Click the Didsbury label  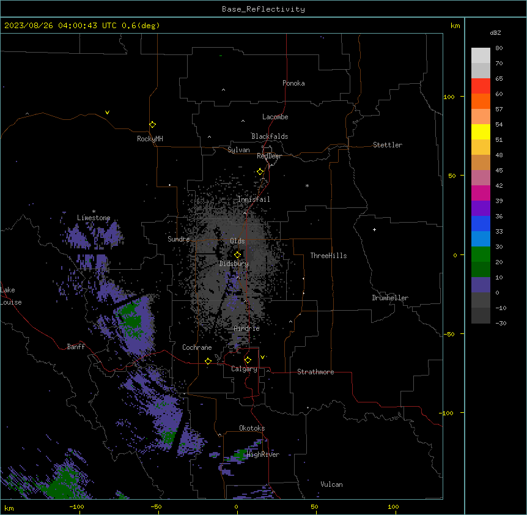234,264
